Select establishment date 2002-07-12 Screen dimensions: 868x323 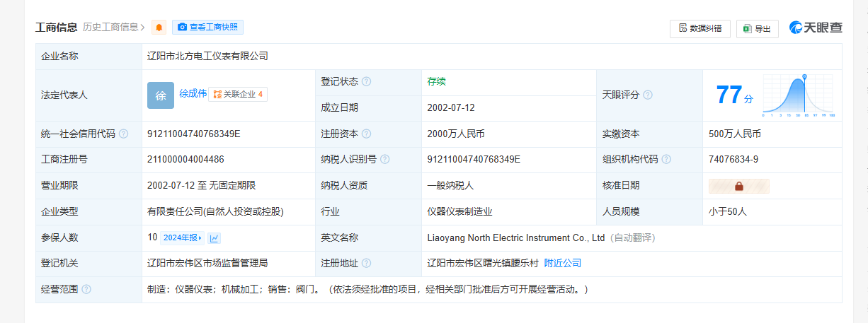coord(451,108)
